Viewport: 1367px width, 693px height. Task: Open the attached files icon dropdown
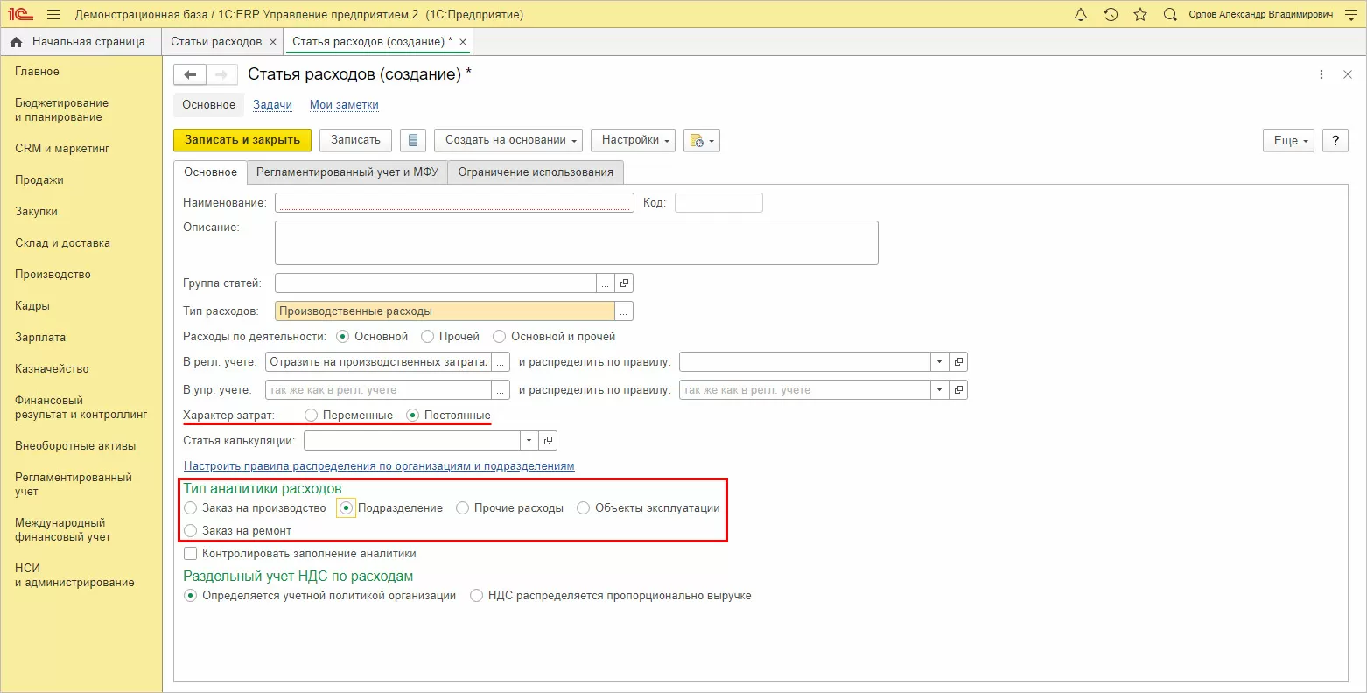tap(702, 140)
